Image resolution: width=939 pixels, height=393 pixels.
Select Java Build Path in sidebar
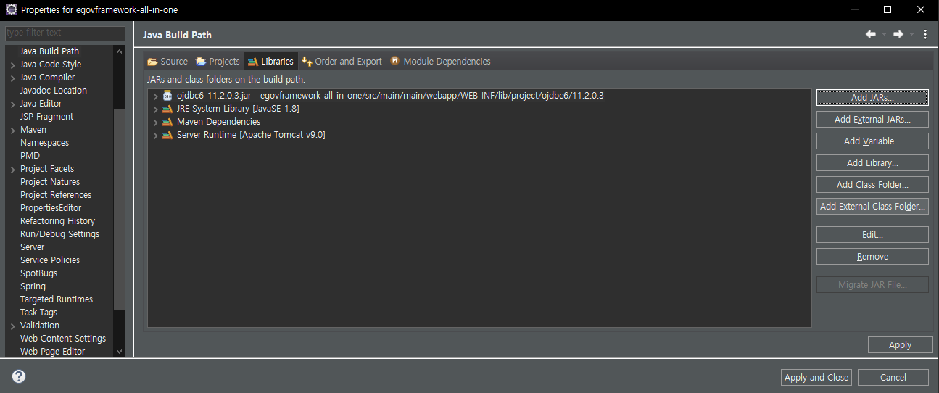click(49, 51)
